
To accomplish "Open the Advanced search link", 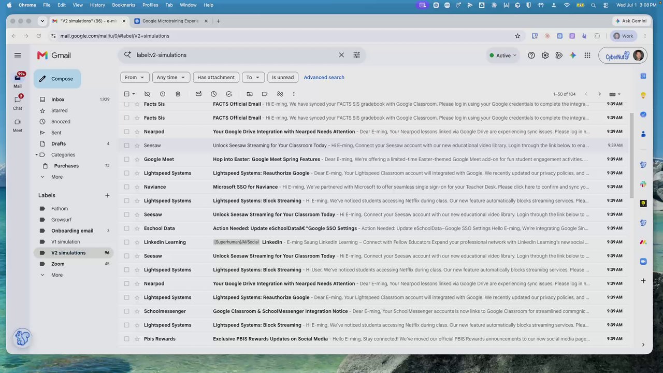I will [x=324, y=77].
